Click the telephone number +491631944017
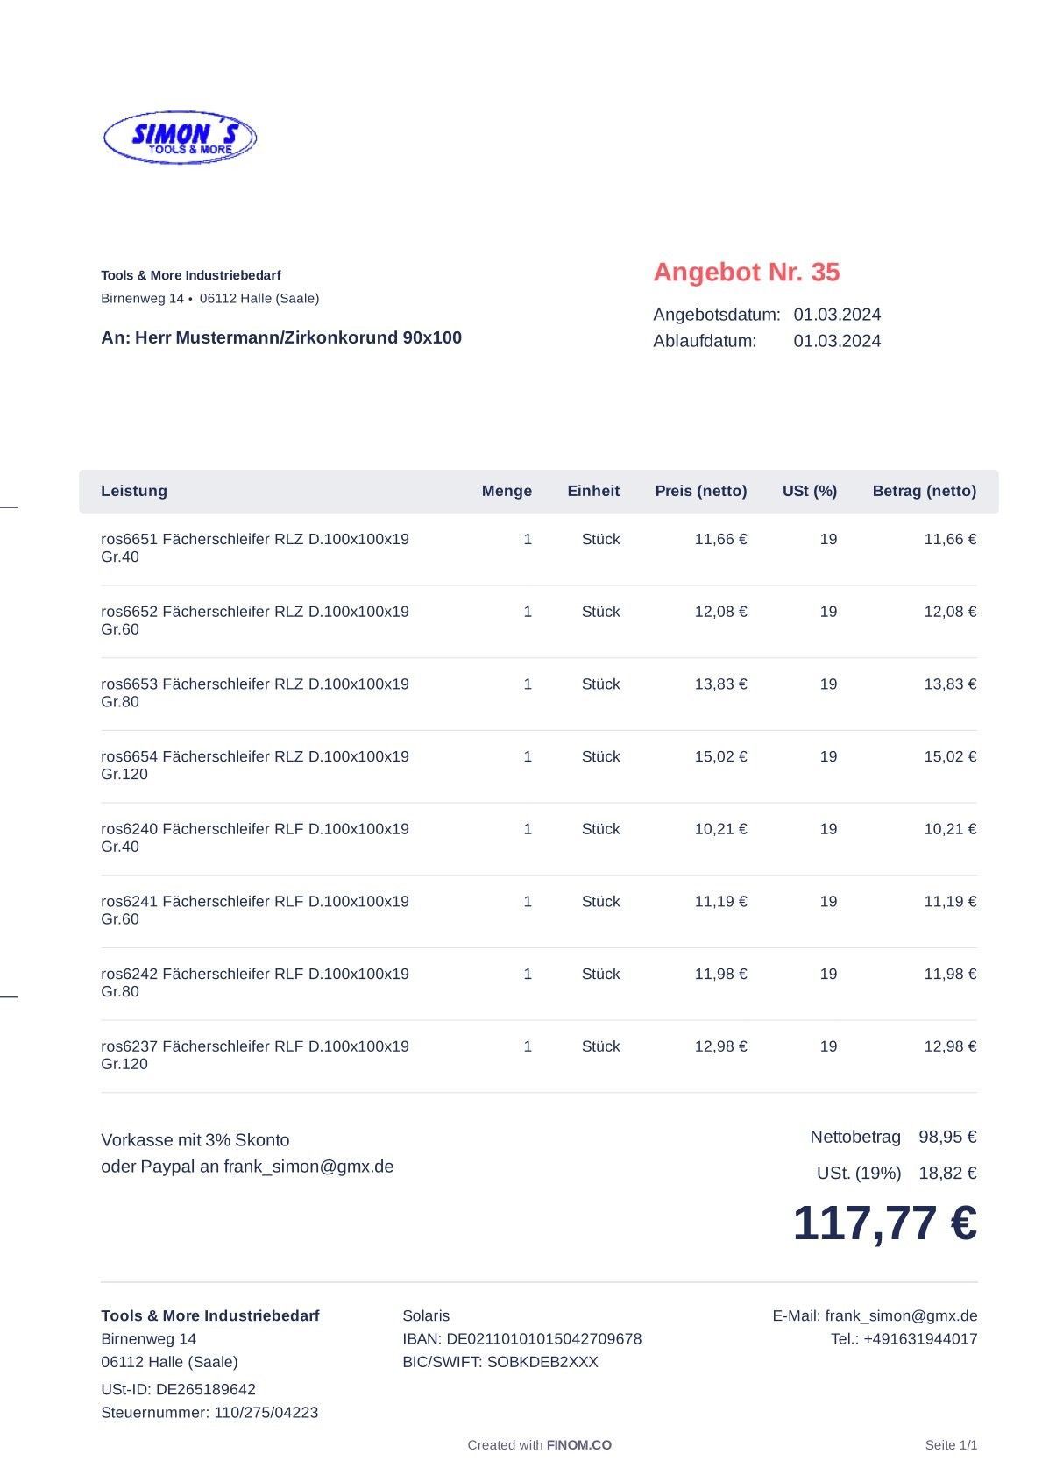 point(919,1338)
